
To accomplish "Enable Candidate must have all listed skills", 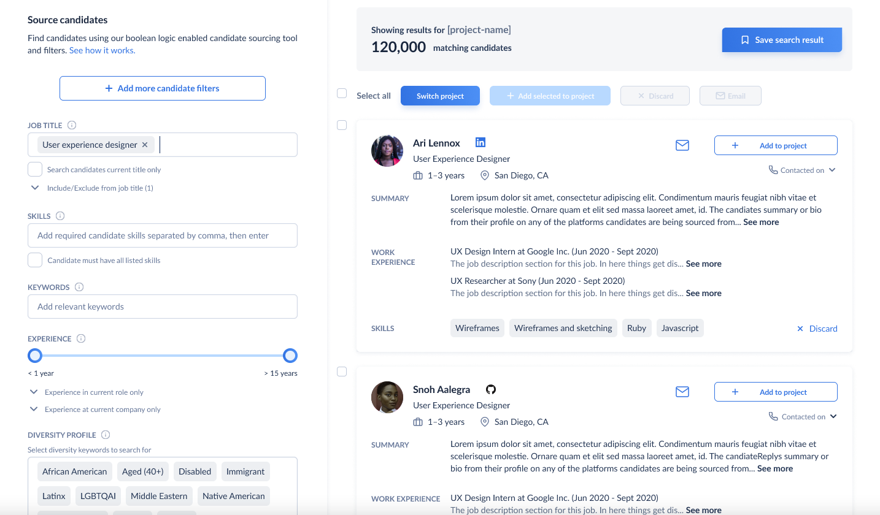I will coord(35,260).
